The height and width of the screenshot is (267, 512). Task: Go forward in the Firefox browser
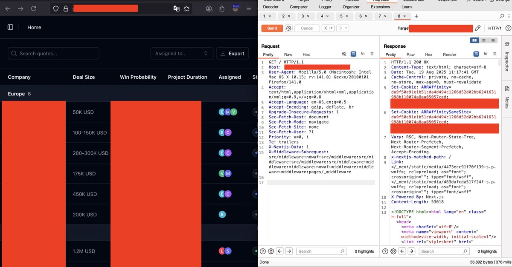point(20,9)
